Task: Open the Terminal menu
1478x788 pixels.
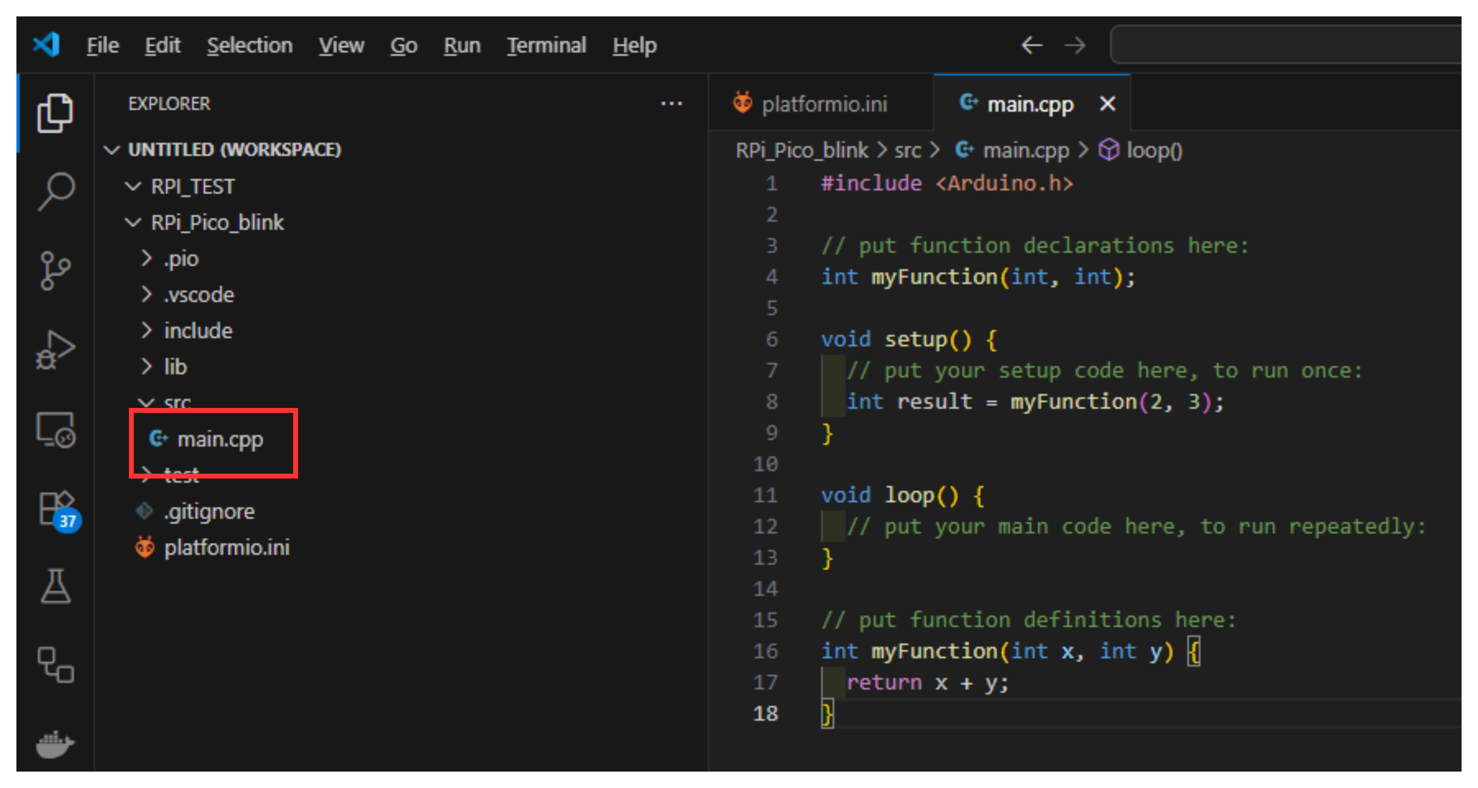Action: tap(546, 45)
